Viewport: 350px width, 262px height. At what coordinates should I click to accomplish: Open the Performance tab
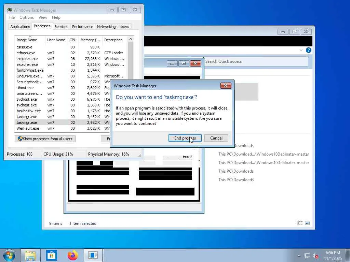point(82,27)
